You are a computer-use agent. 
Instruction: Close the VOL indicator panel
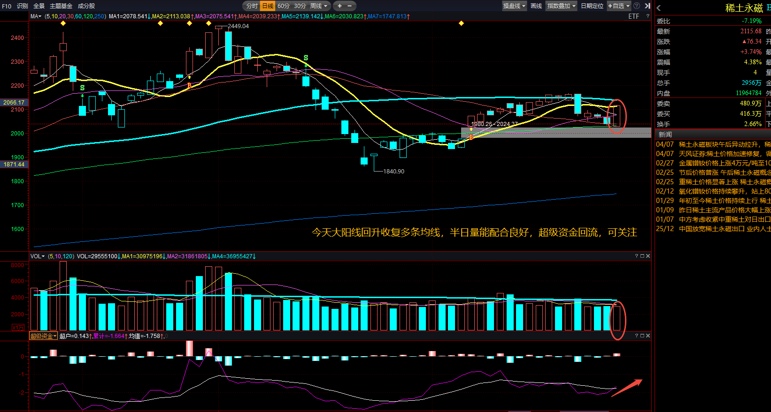(x=648, y=256)
